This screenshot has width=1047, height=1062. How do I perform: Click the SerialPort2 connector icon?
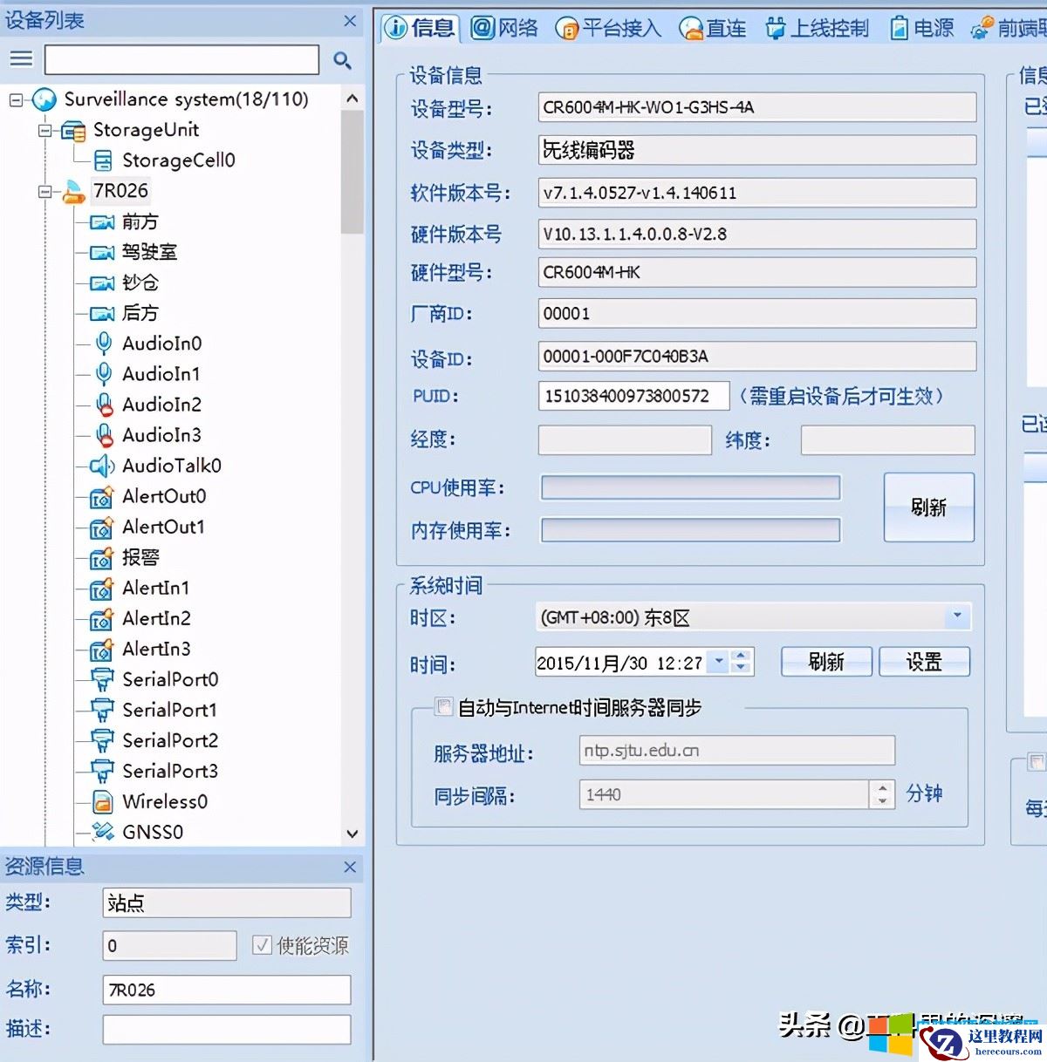click(x=103, y=740)
